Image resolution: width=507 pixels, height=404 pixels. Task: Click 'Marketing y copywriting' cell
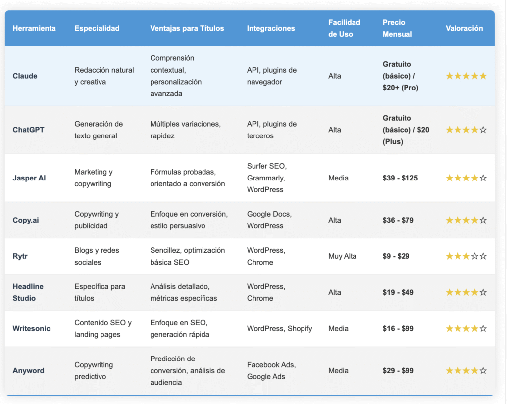point(94,178)
